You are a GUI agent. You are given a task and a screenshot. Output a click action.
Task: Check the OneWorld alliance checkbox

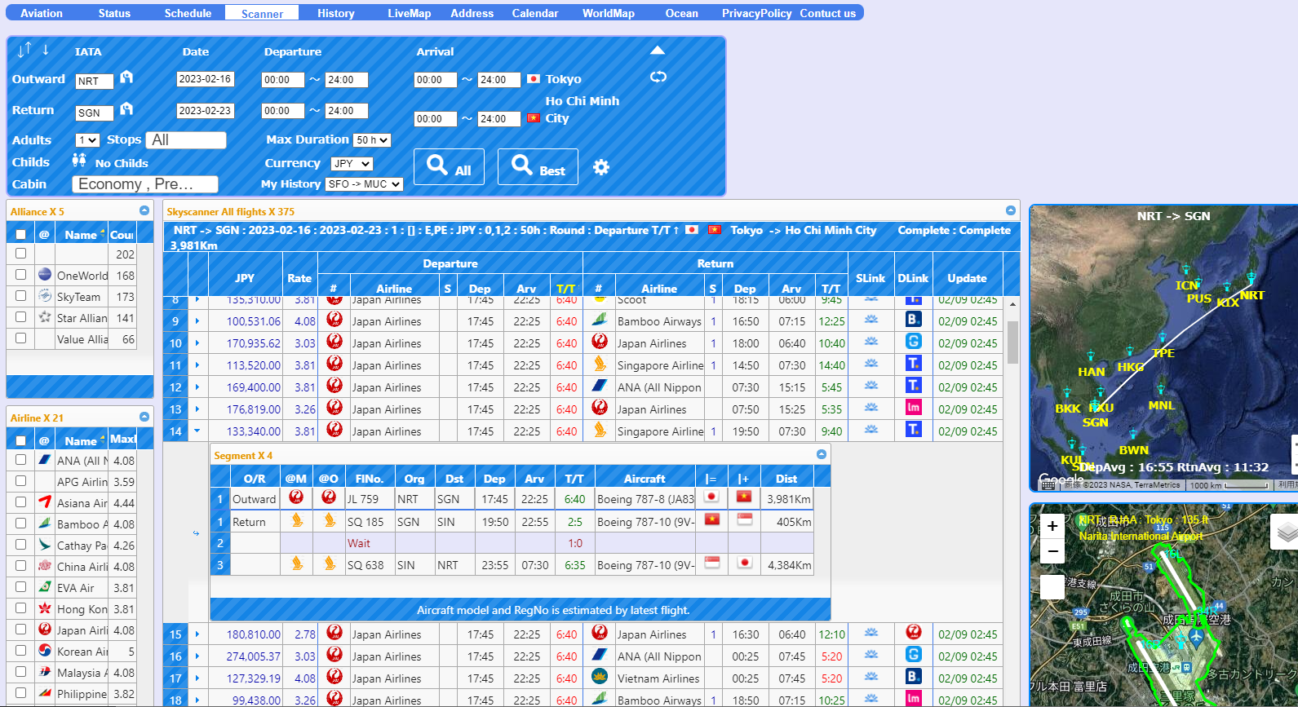(x=21, y=275)
